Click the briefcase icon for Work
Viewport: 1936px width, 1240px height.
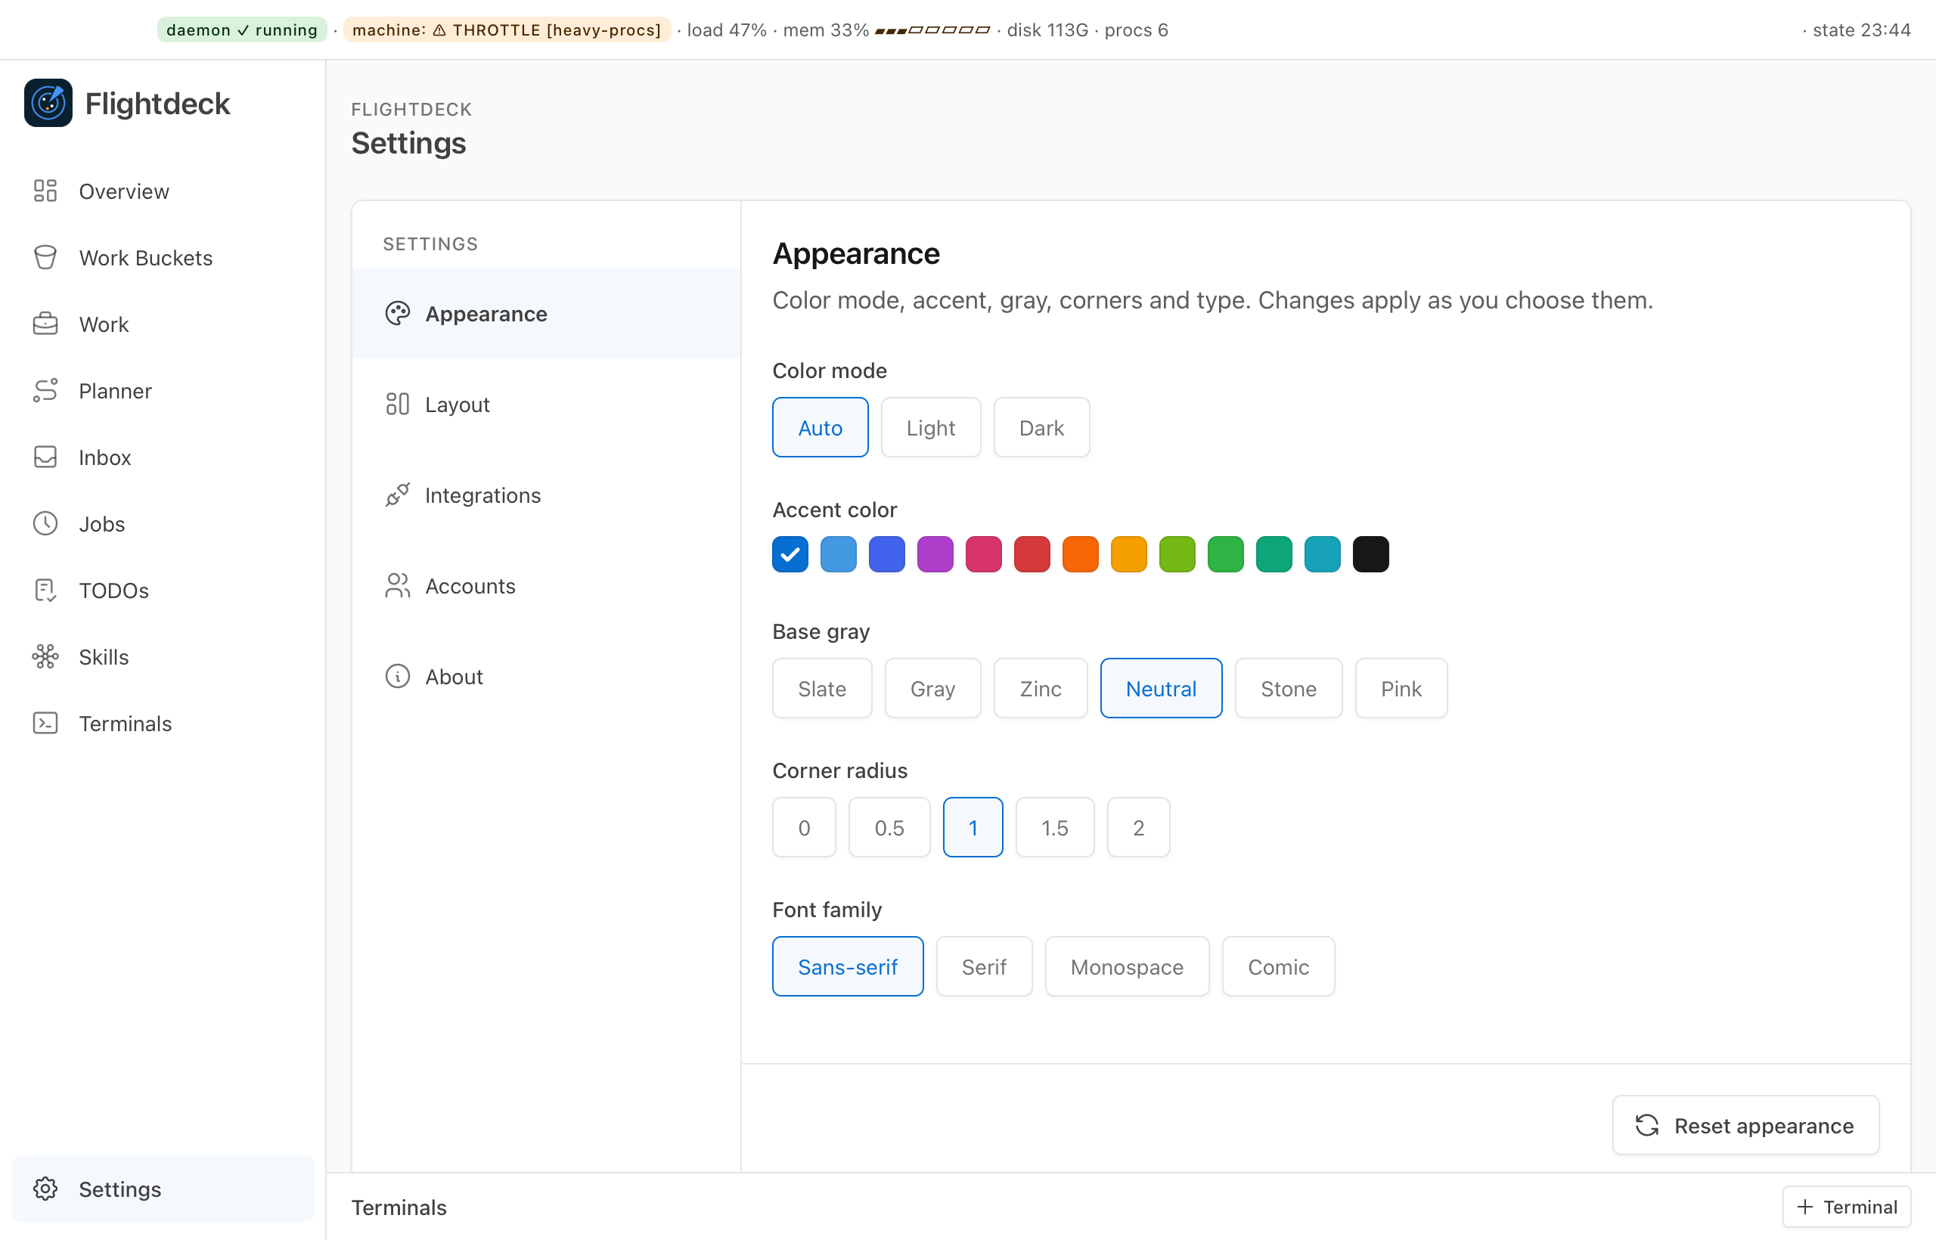(x=45, y=324)
